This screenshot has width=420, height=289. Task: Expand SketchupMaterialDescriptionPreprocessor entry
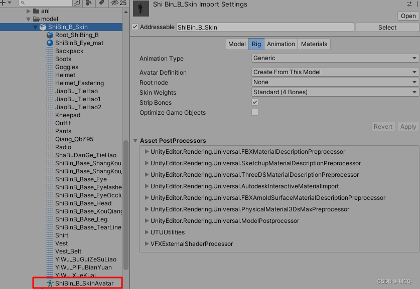coord(147,163)
